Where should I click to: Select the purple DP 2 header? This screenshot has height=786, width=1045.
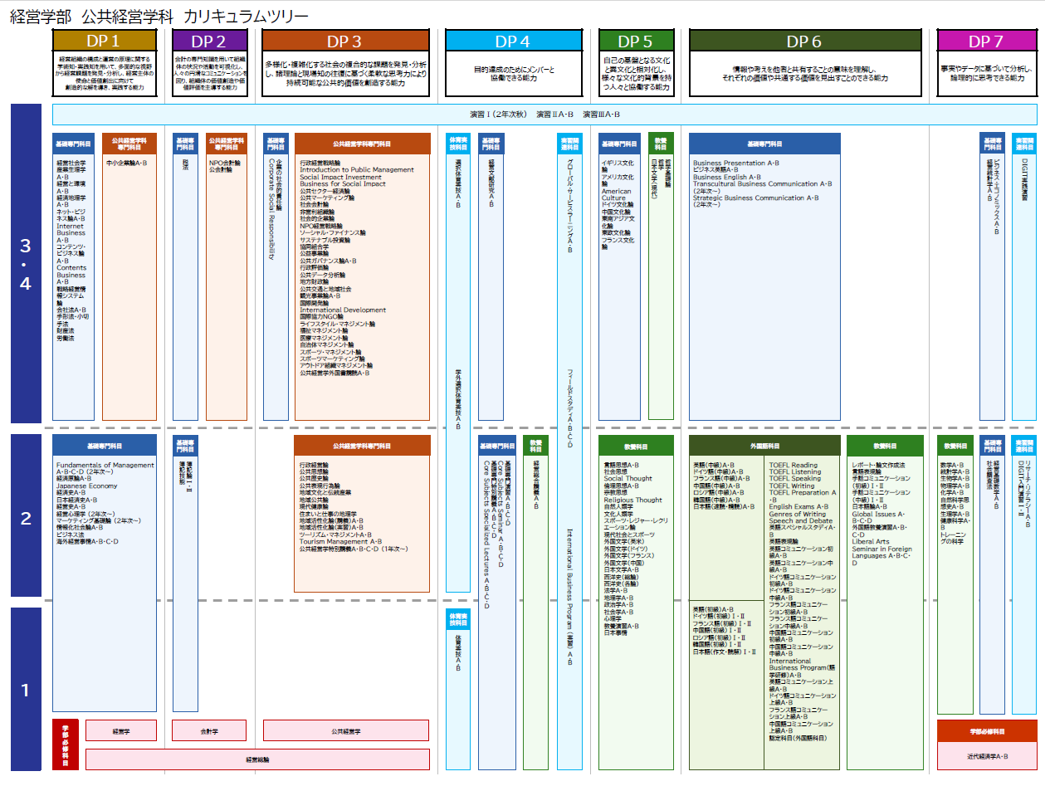pos(208,41)
